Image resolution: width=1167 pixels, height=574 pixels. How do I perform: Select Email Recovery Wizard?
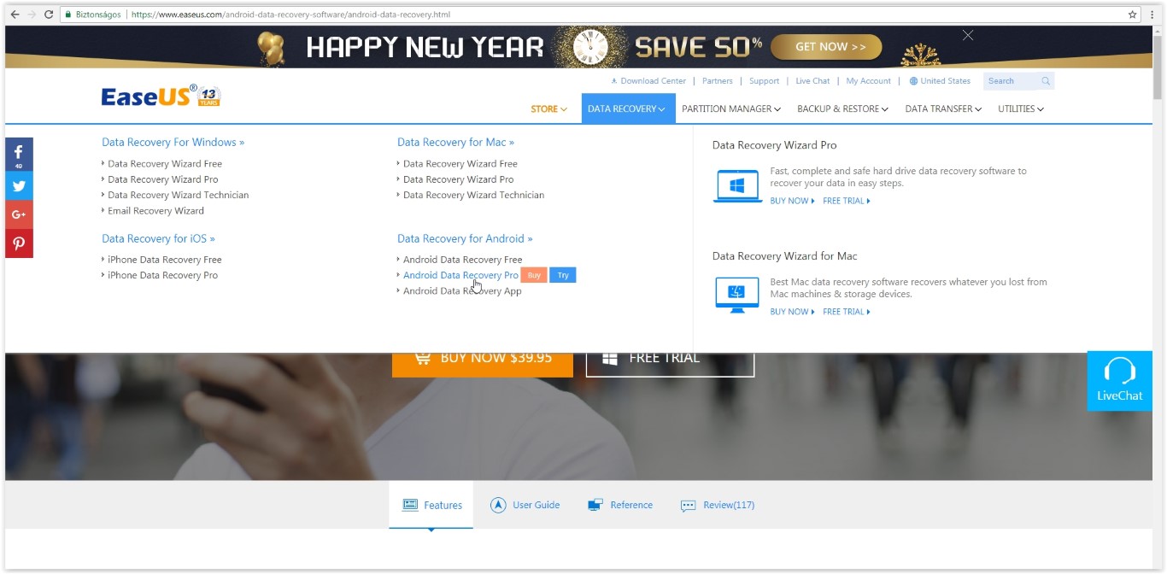156,211
